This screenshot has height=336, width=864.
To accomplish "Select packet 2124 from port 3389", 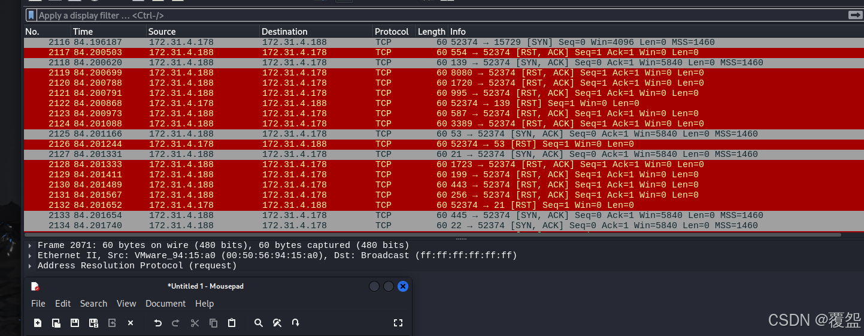I will pyautogui.click(x=443, y=124).
